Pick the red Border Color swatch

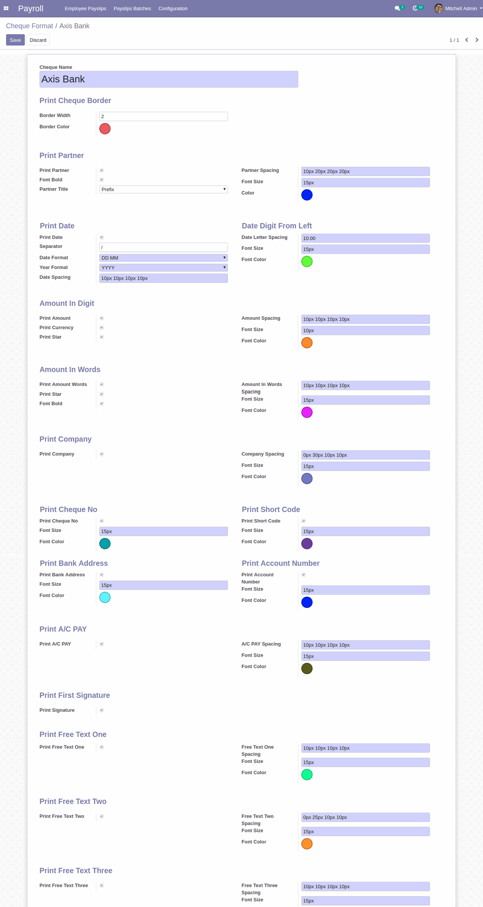point(105,128)
